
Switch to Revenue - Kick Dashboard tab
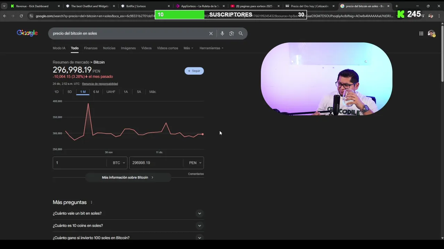(x=32, y=6)
